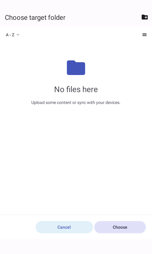
Task: Tap the small down arrow next to the sort label
Action: click(x=18, y=34)
